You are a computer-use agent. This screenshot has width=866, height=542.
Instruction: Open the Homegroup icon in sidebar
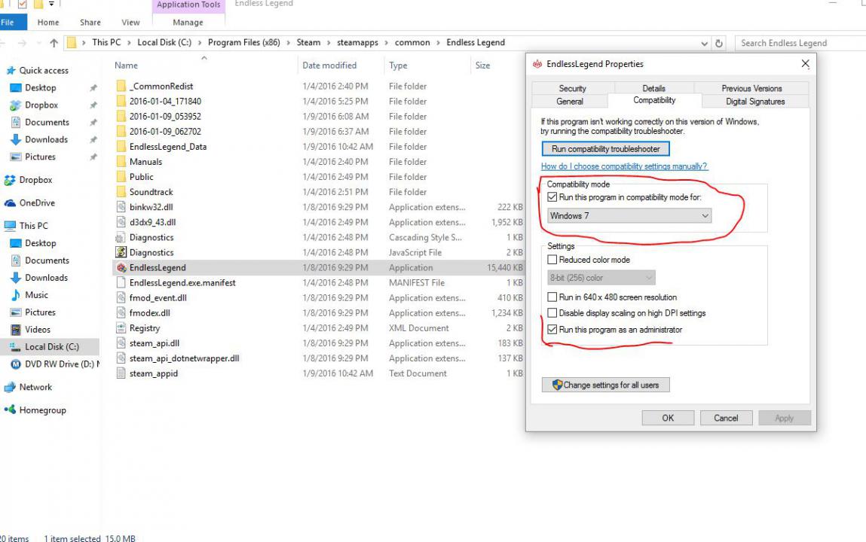point(10,410)
